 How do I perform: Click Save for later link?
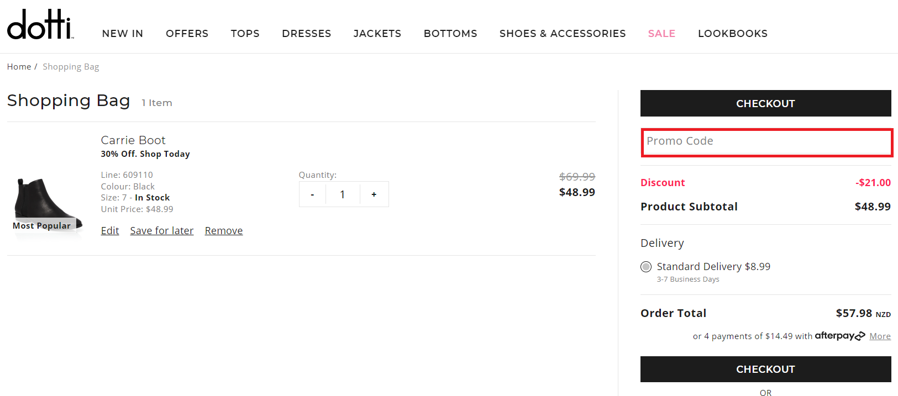point(161,231)
